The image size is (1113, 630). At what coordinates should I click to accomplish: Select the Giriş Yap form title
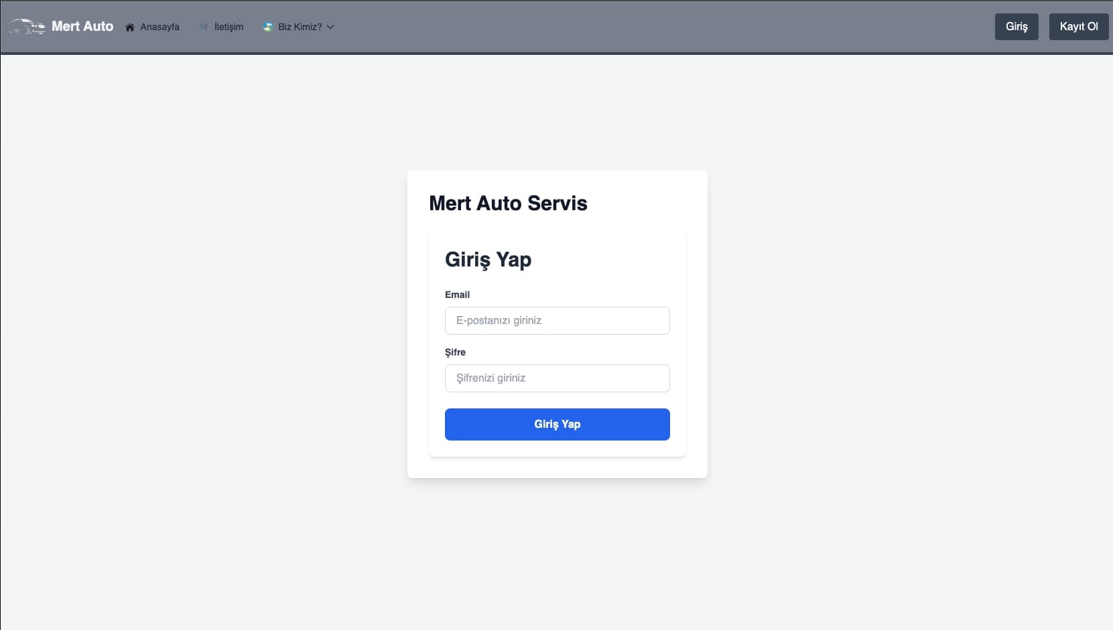pyautogui.click(x=488, y=260)
